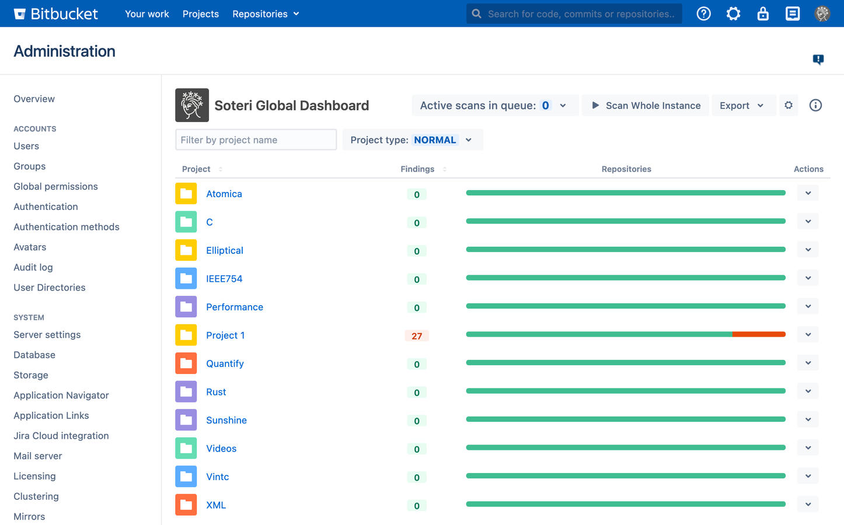Screen dimensions: 844x525
Task: Expand Active scans in queue dropdown
Action: 495,105
